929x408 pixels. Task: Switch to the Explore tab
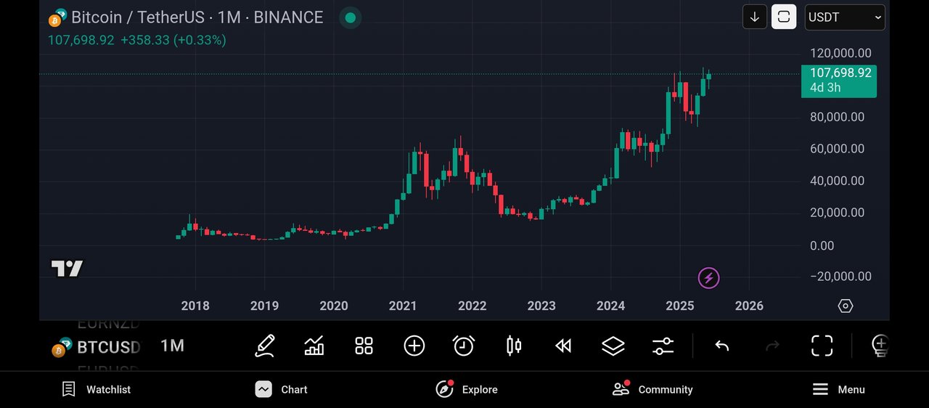(467, 389)
